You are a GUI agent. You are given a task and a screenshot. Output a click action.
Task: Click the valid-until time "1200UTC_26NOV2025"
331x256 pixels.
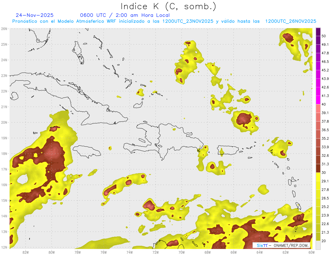[290, 21]
